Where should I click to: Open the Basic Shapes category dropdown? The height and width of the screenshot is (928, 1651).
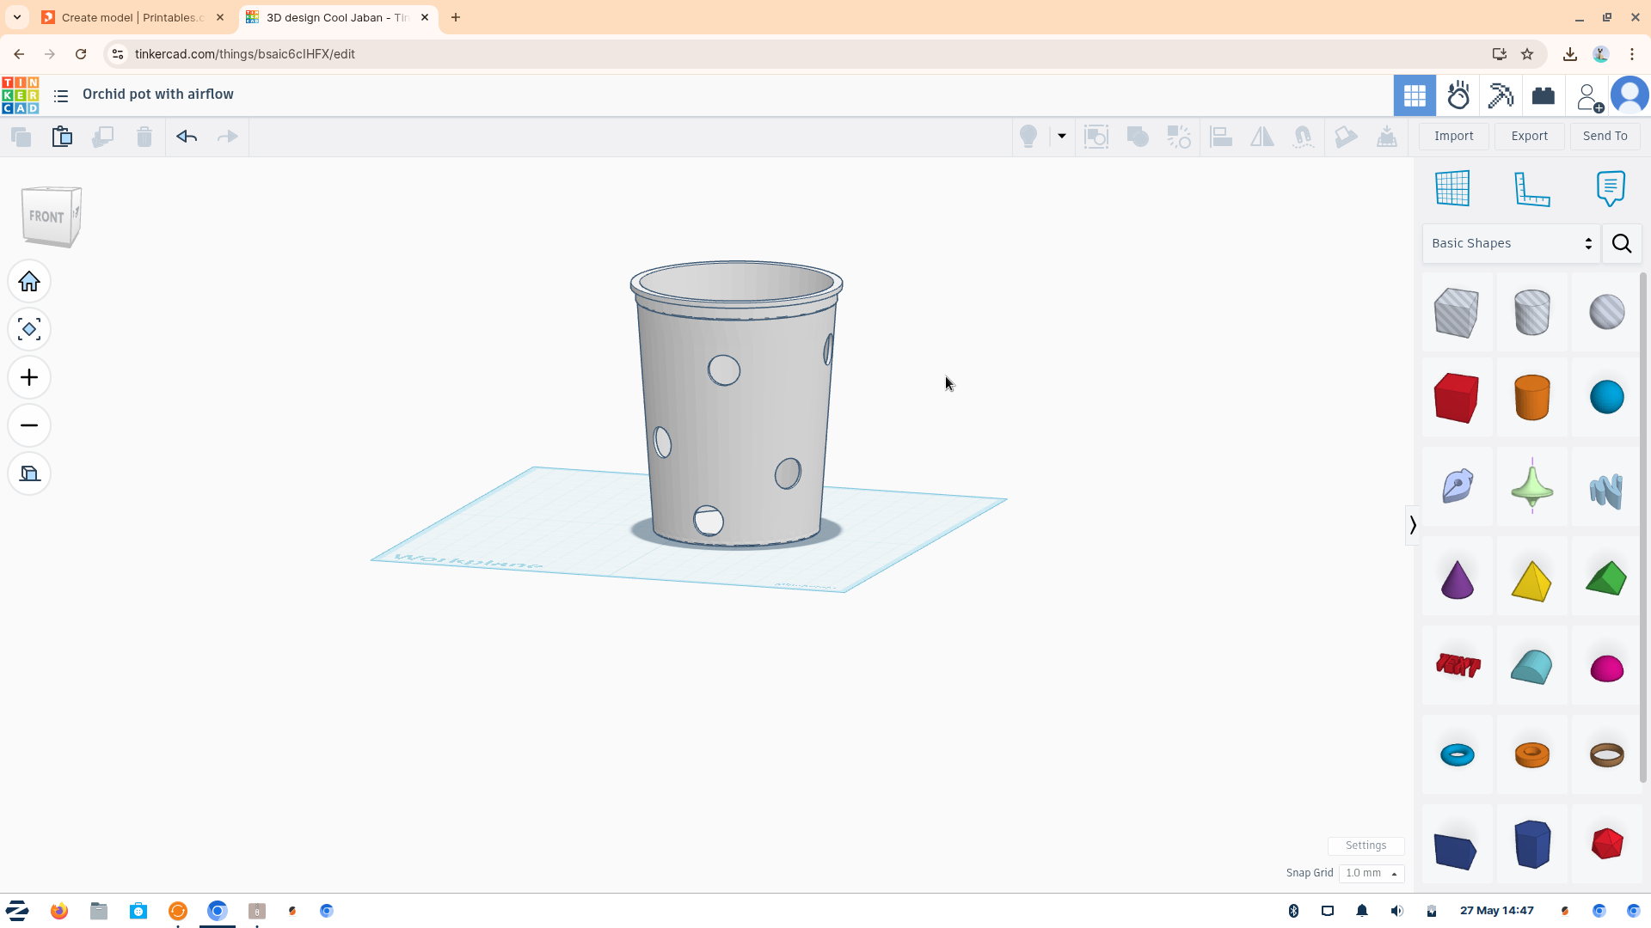1512,244
